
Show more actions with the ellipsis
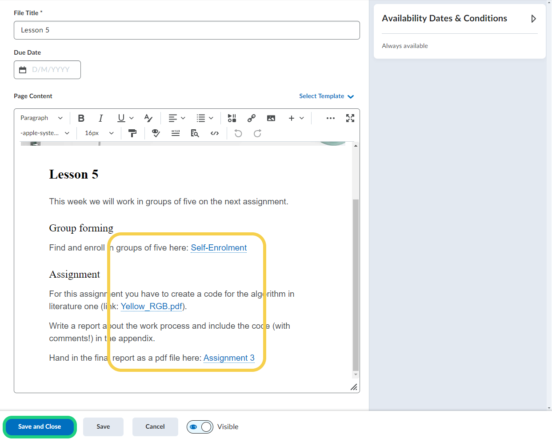[330, 118]
